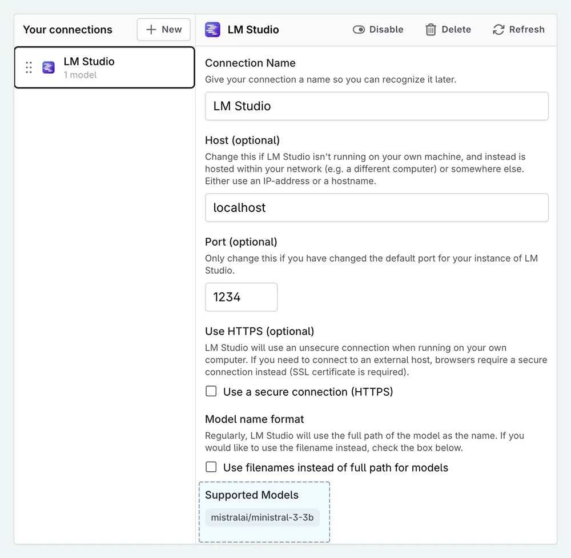571x558 pixels.
Task: Focus the Host input containing localhost
Action: coord(376,208)
